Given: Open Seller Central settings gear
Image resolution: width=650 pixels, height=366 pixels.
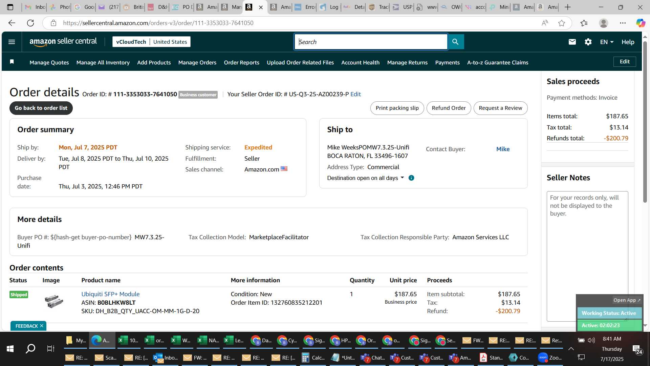Looking at the screenshot, I should point(588,42).
